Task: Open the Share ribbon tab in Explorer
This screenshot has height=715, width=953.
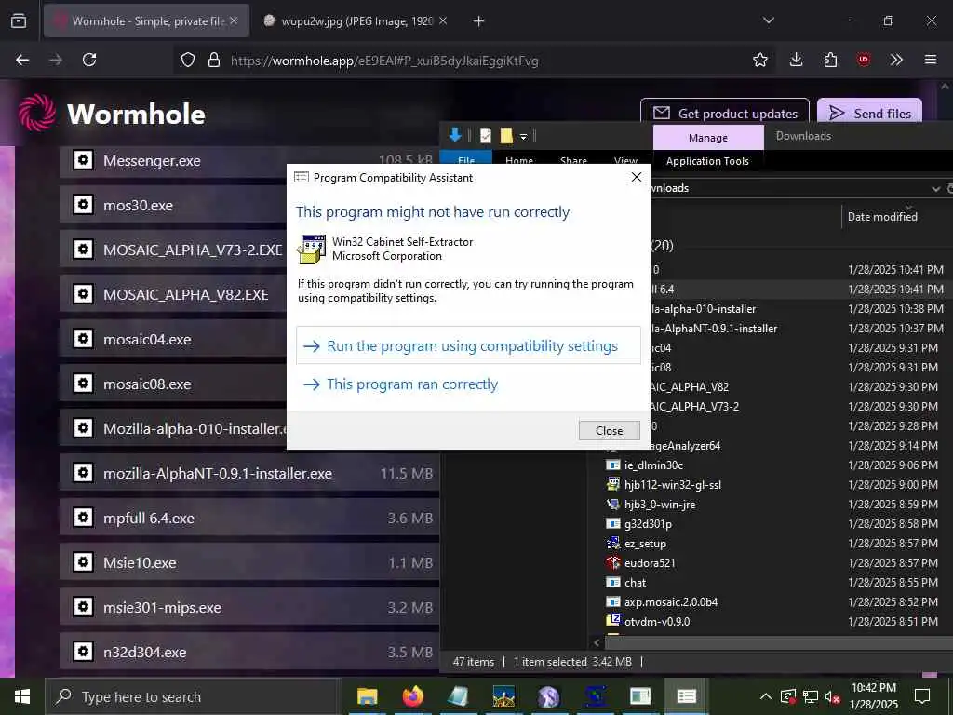Action: pyautogui.click(x=573, y=159)
